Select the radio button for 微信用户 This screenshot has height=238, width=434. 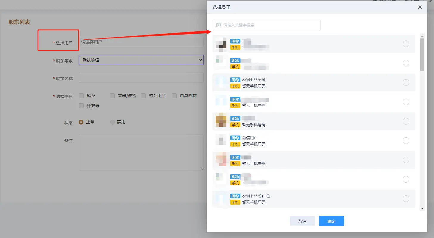(x=406, y=141)
